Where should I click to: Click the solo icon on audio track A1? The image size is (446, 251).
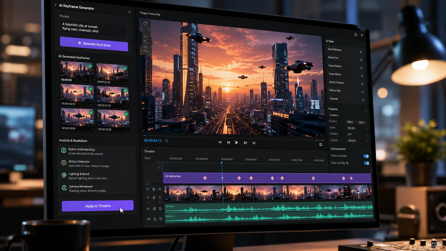[160, 209]
